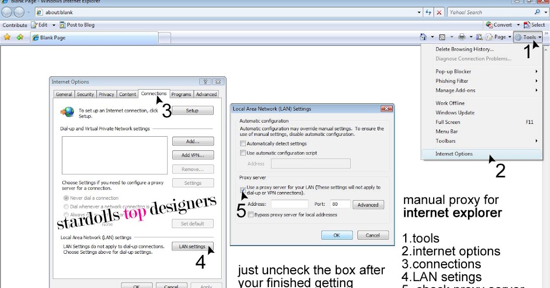This screenshot has width=550, height=288.
Task: Switch to the Programs tab
Action: click(181, 94)
